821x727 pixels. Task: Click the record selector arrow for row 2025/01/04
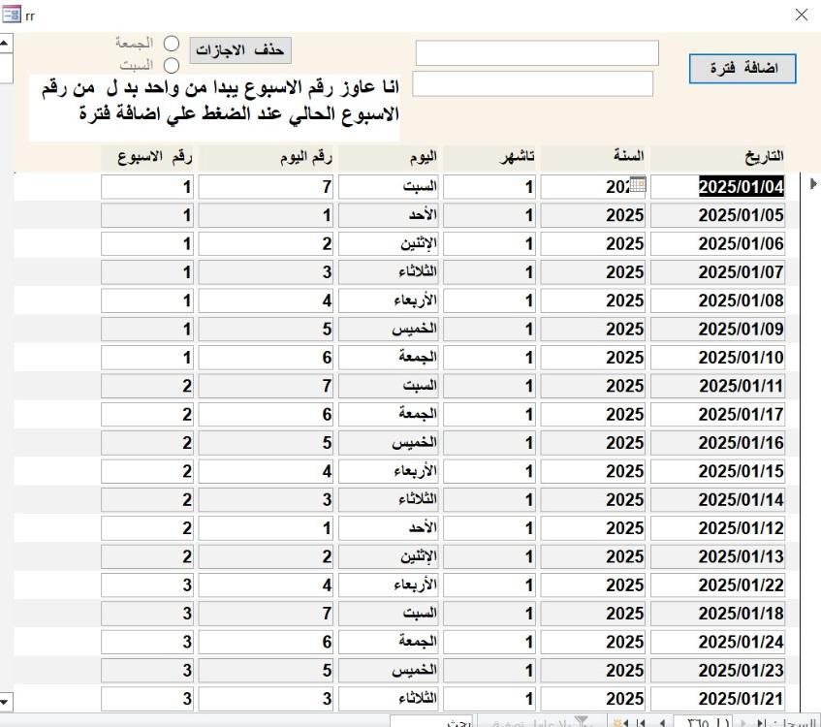coord(813,184)
